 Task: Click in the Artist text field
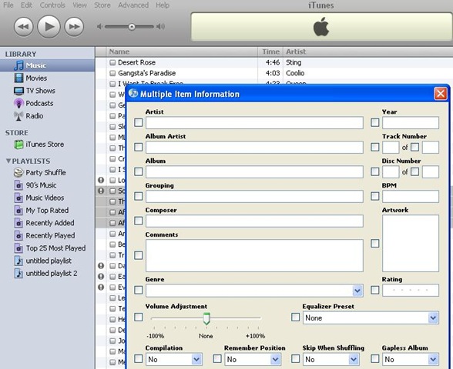254,123
